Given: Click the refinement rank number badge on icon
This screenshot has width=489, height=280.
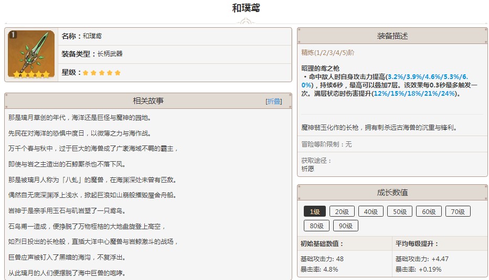Looking at the screenshot, I should pyautogui.click(x=13, y=35).
